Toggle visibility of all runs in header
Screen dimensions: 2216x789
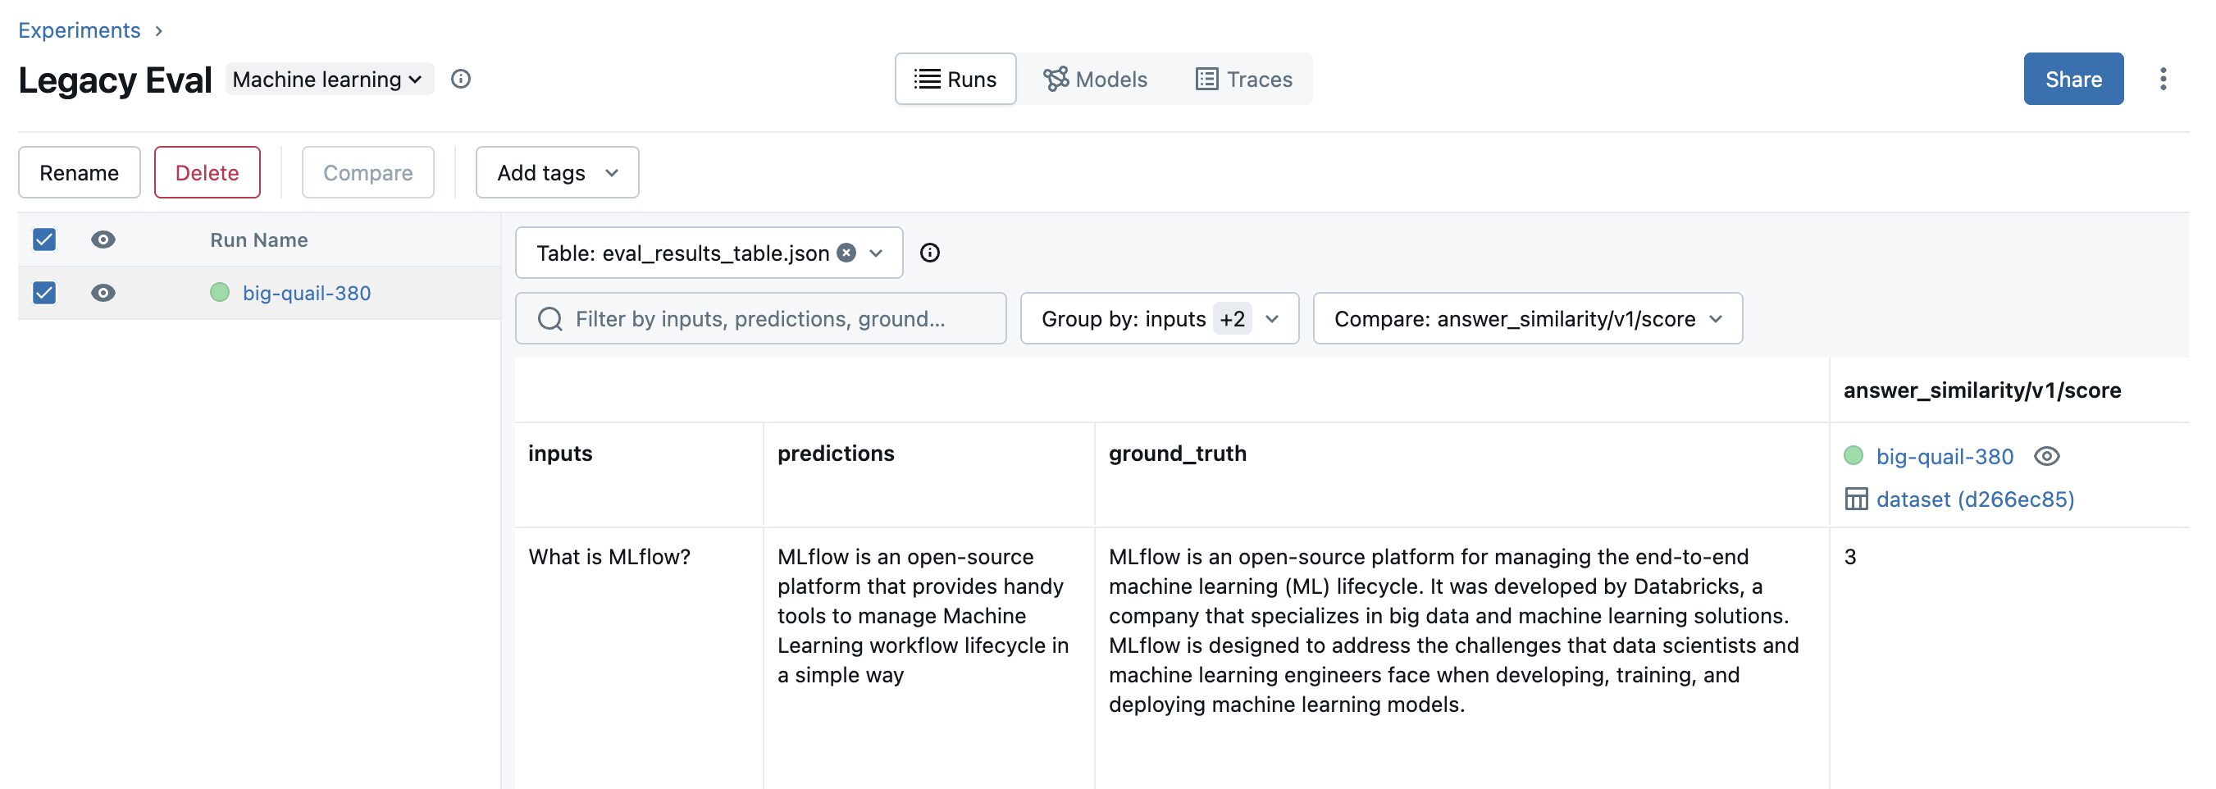[103, 239]
